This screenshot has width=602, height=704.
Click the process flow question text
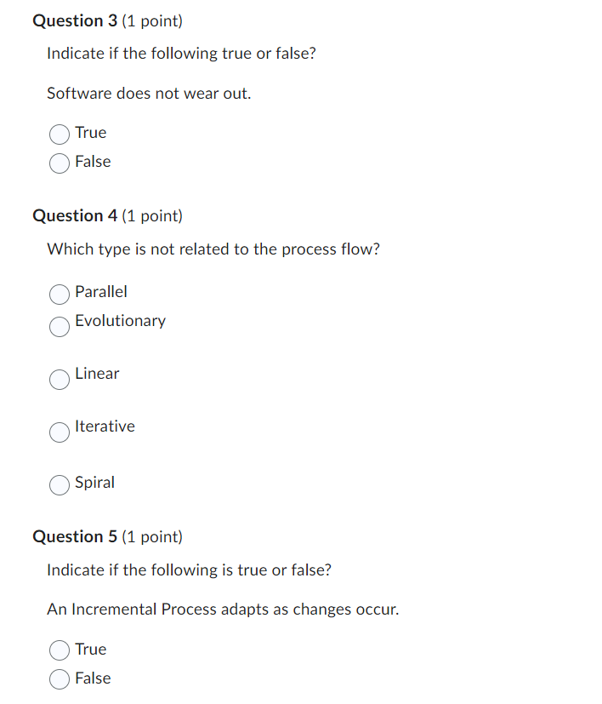[213, 249]
